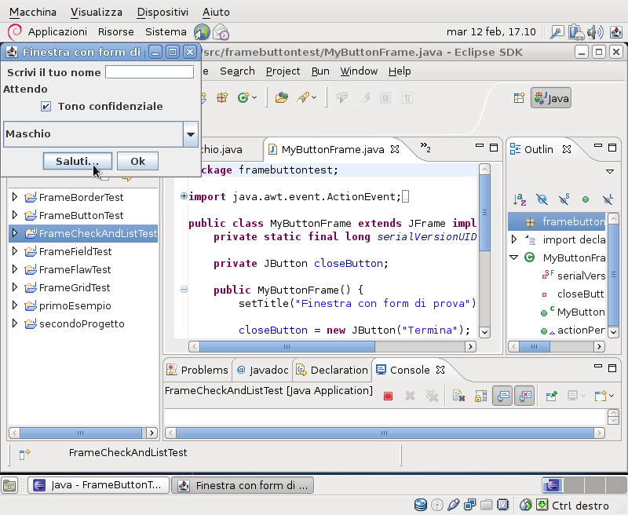Expand the FrameFieldTest project node

(15, 251)
